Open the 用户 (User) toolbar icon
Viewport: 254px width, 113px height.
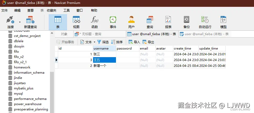tap(131, 22)
